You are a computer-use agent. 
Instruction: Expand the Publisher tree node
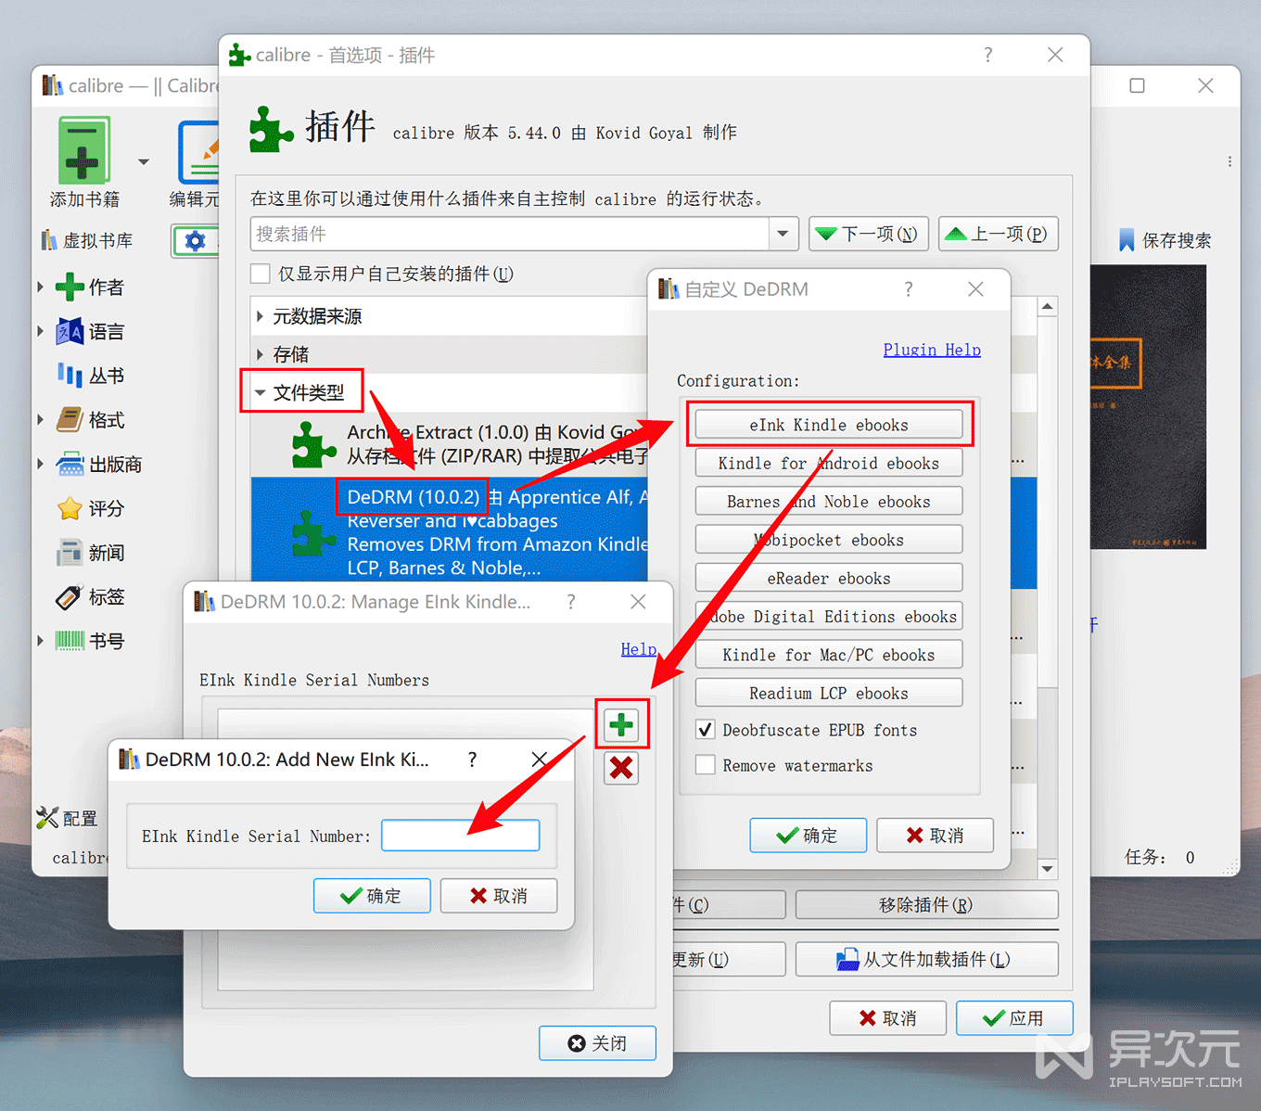41,464
